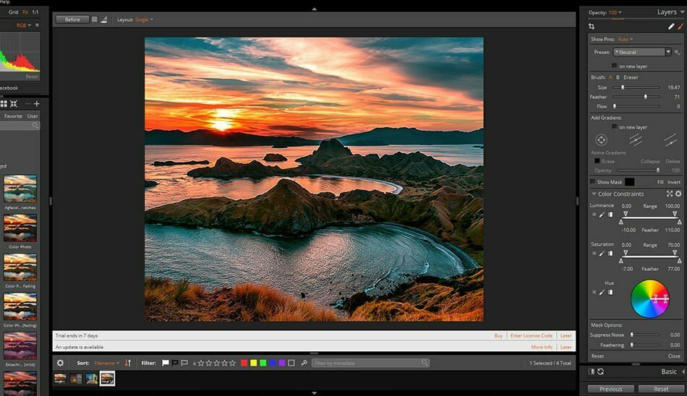The height and width of the screenshot is (396, 687).
Task: Select the 1:1 zoom option
Action: [x=35, y=12]
